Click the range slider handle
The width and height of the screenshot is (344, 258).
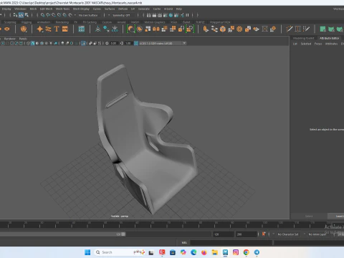point(123,234)
